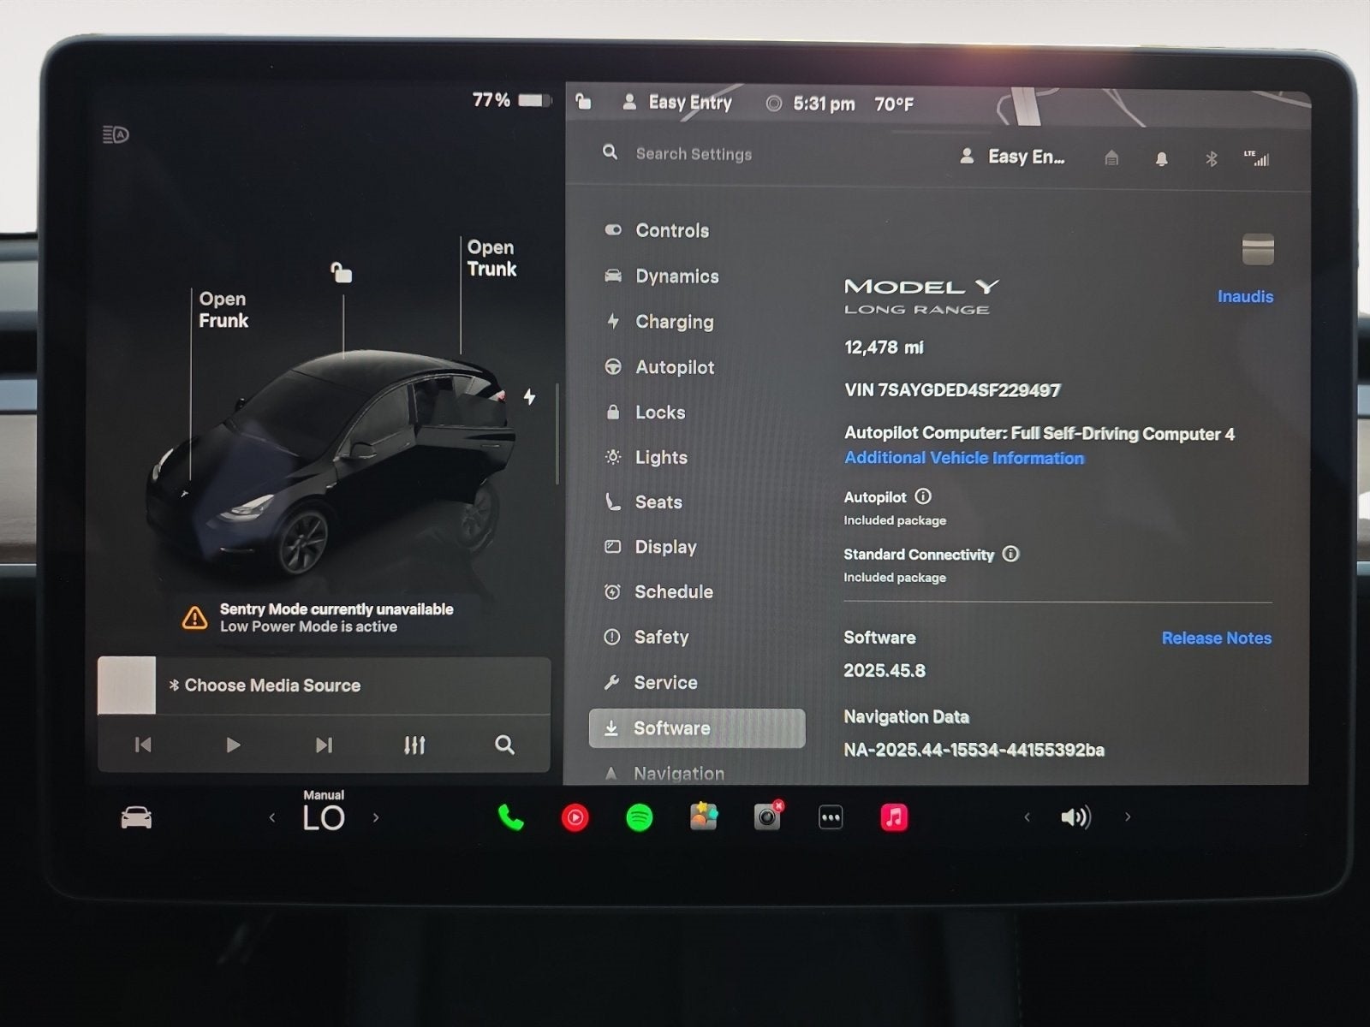Viewport: 1370px width, 1027px height.
Task: Open the Phone app in the launcher bar
Action: 511,817
